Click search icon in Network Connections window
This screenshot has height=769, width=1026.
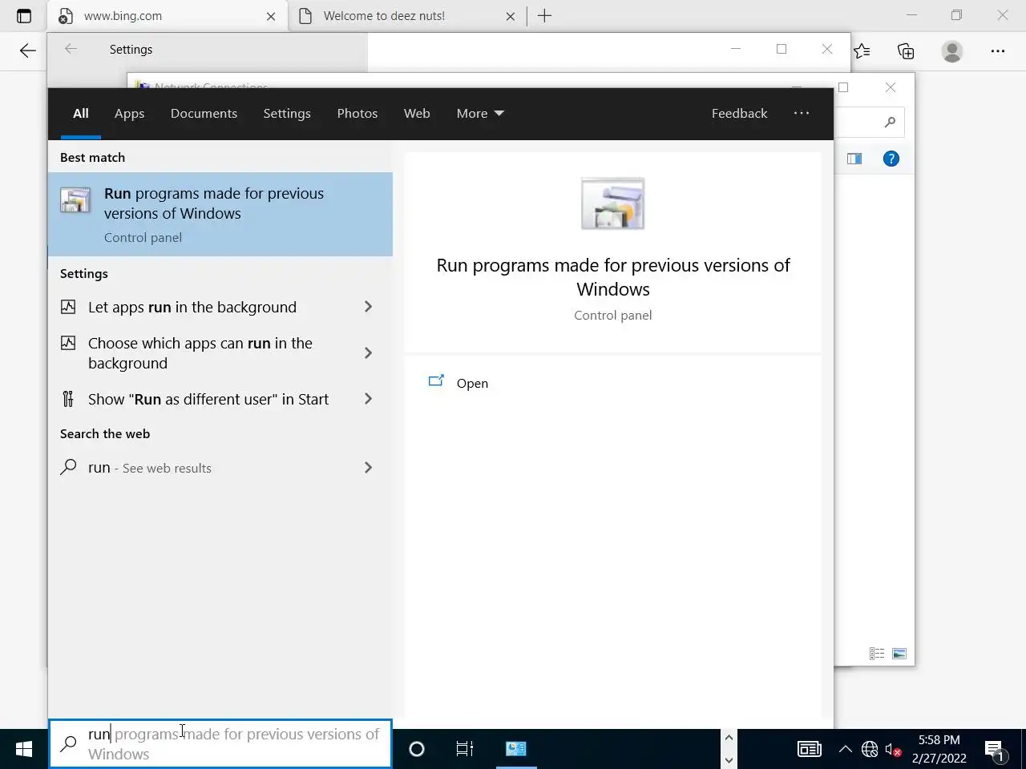click(x=890, y=122)
